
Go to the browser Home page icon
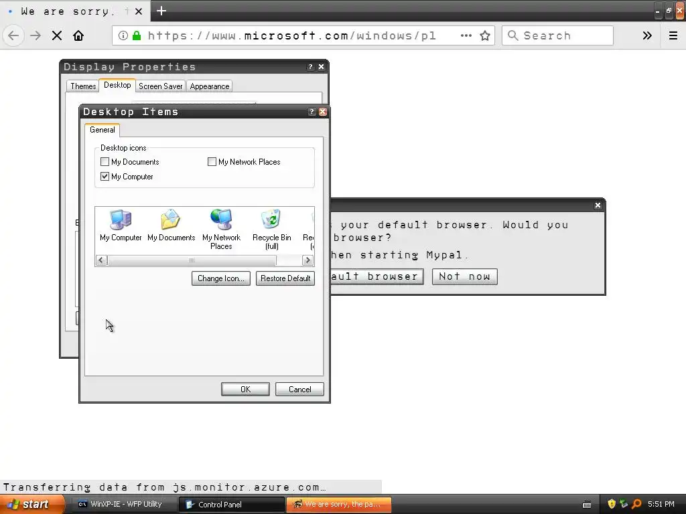click(x=78, y=35)
